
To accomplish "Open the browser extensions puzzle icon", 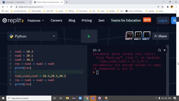I will click(x=168, y=7).
